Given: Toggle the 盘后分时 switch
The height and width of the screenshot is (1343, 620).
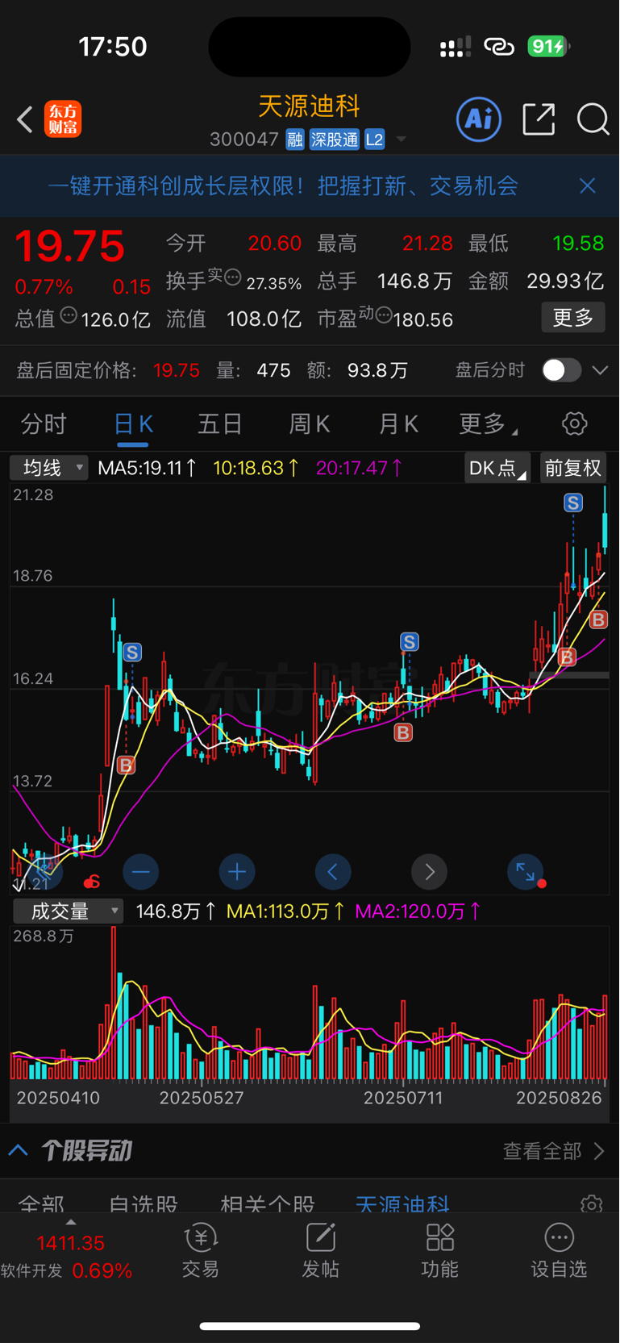Looking at the screenshot, I should (x=561, y=370).
